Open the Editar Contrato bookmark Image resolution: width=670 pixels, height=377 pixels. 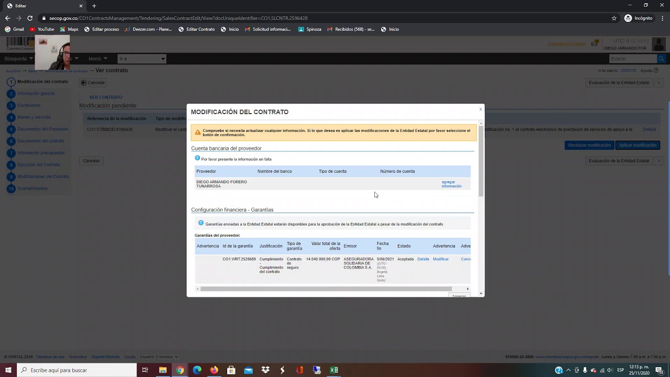coord(197,29)
